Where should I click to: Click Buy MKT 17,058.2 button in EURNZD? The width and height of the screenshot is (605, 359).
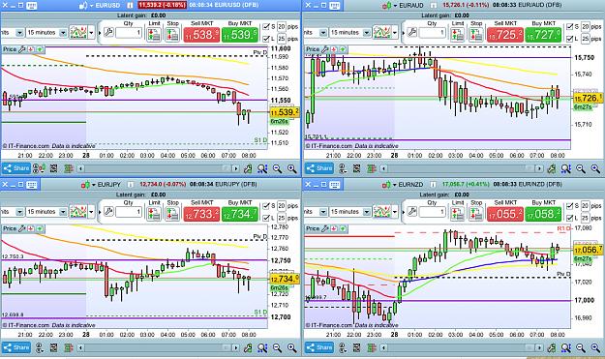point(543,214)
